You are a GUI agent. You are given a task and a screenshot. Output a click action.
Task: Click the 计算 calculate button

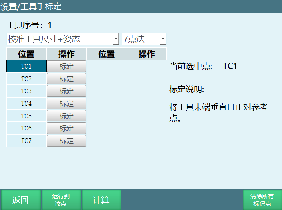pyautogui.click(x=101, y=200)
